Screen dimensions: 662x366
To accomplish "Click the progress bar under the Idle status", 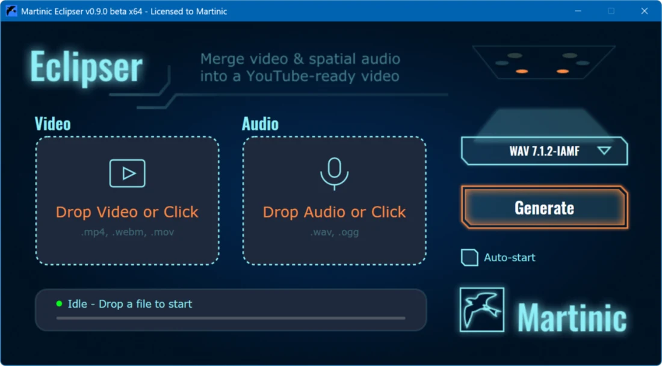I will point(230,318).
